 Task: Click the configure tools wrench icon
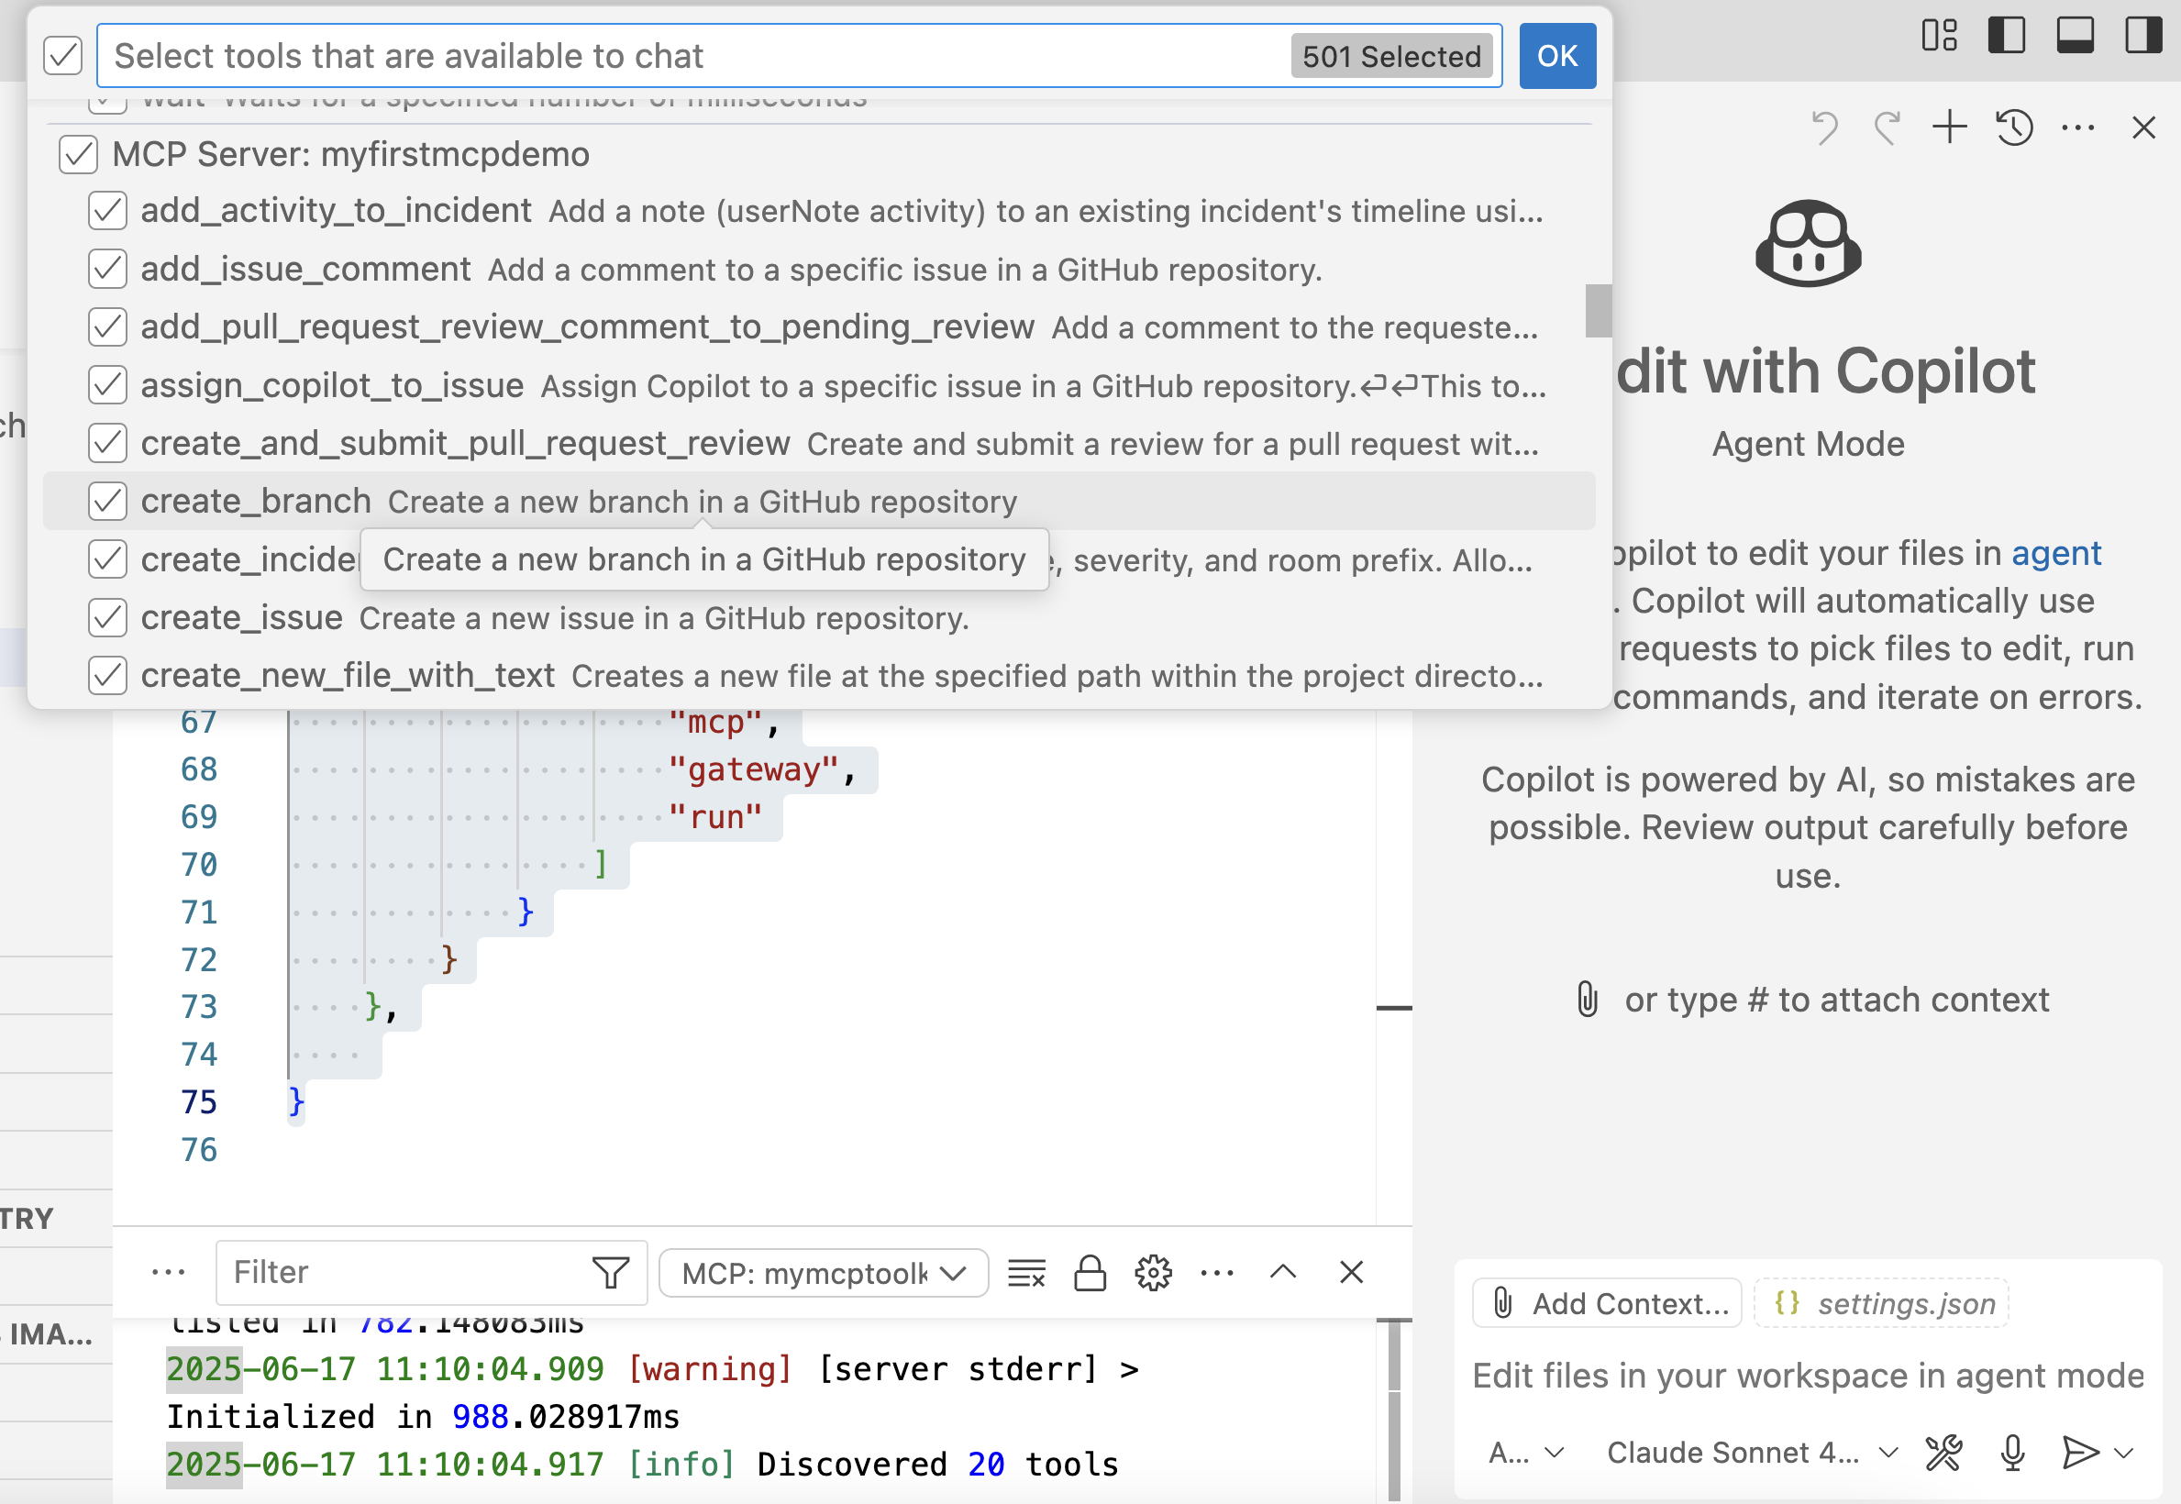tap(1943, 1452)
